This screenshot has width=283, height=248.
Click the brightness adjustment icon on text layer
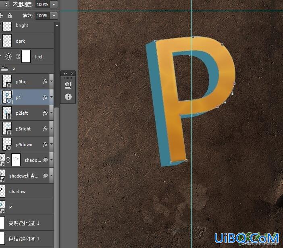click(8, 57)
